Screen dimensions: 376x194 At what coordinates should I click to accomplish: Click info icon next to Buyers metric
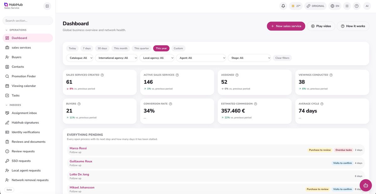[79, 104]
